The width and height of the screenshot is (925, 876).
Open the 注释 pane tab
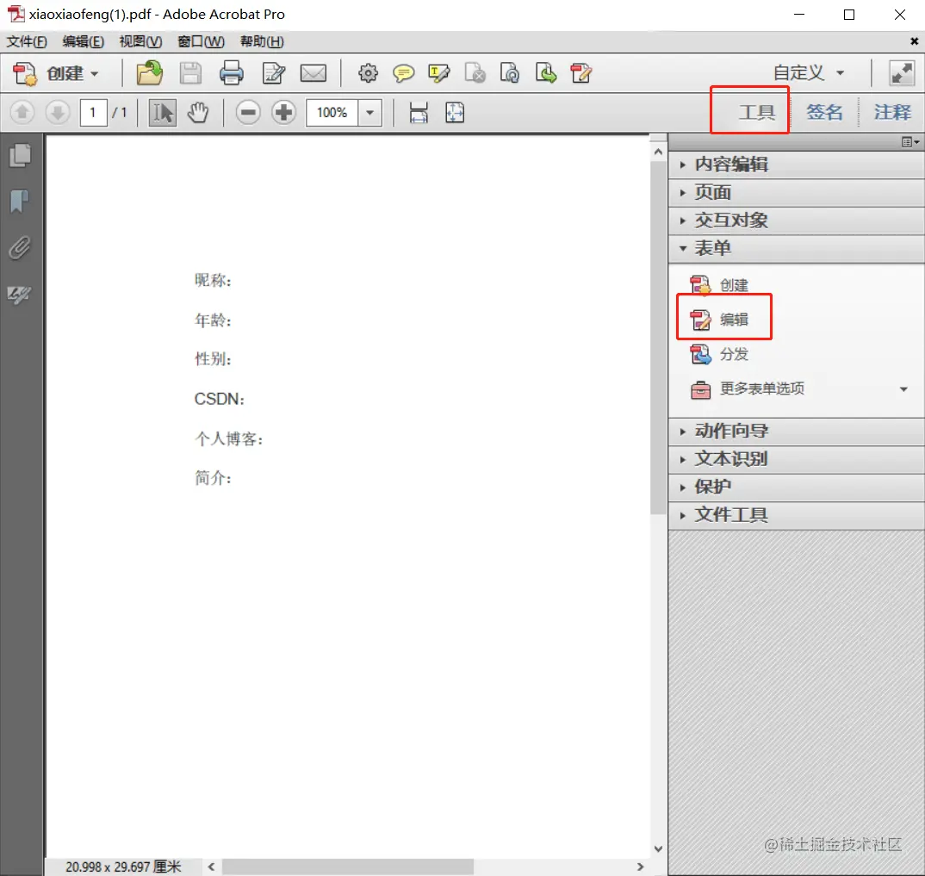point(892,111)
